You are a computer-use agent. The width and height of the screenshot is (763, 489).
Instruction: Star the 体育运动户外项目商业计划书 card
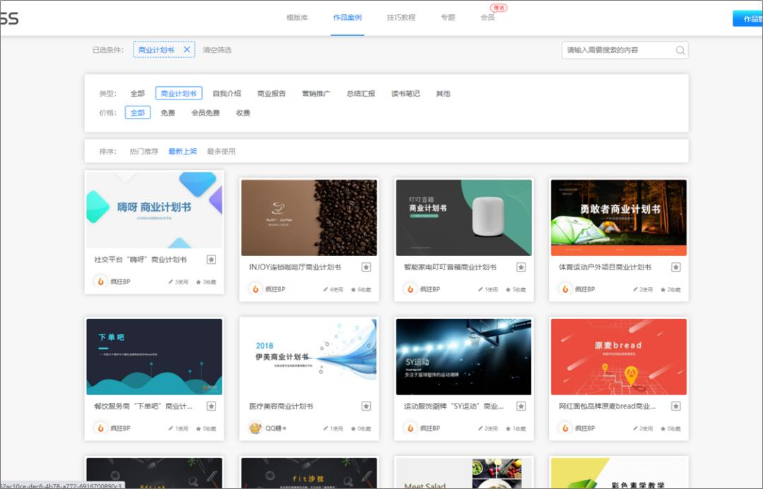tap(676, 267)
